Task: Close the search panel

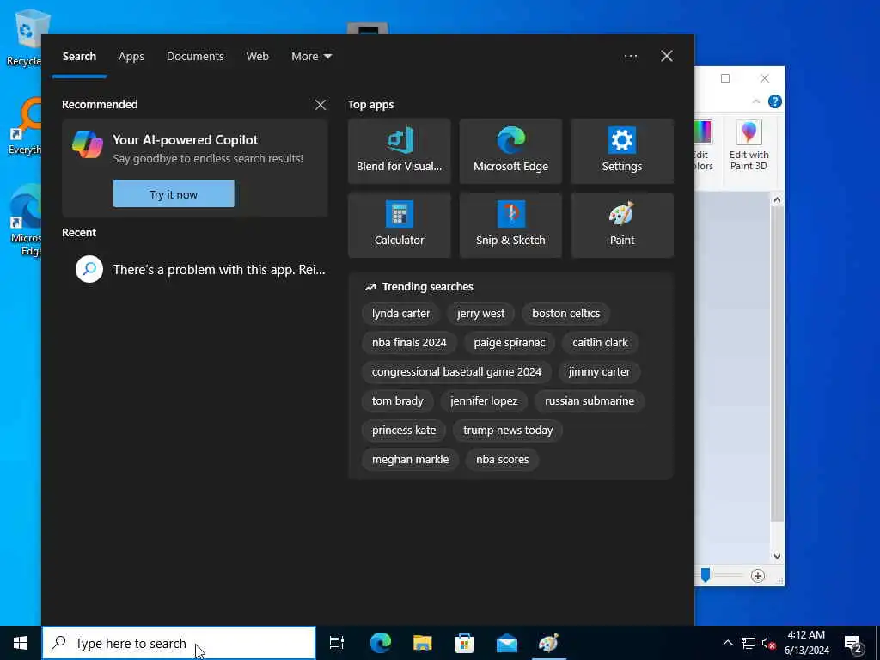Action: pos(667,56)
